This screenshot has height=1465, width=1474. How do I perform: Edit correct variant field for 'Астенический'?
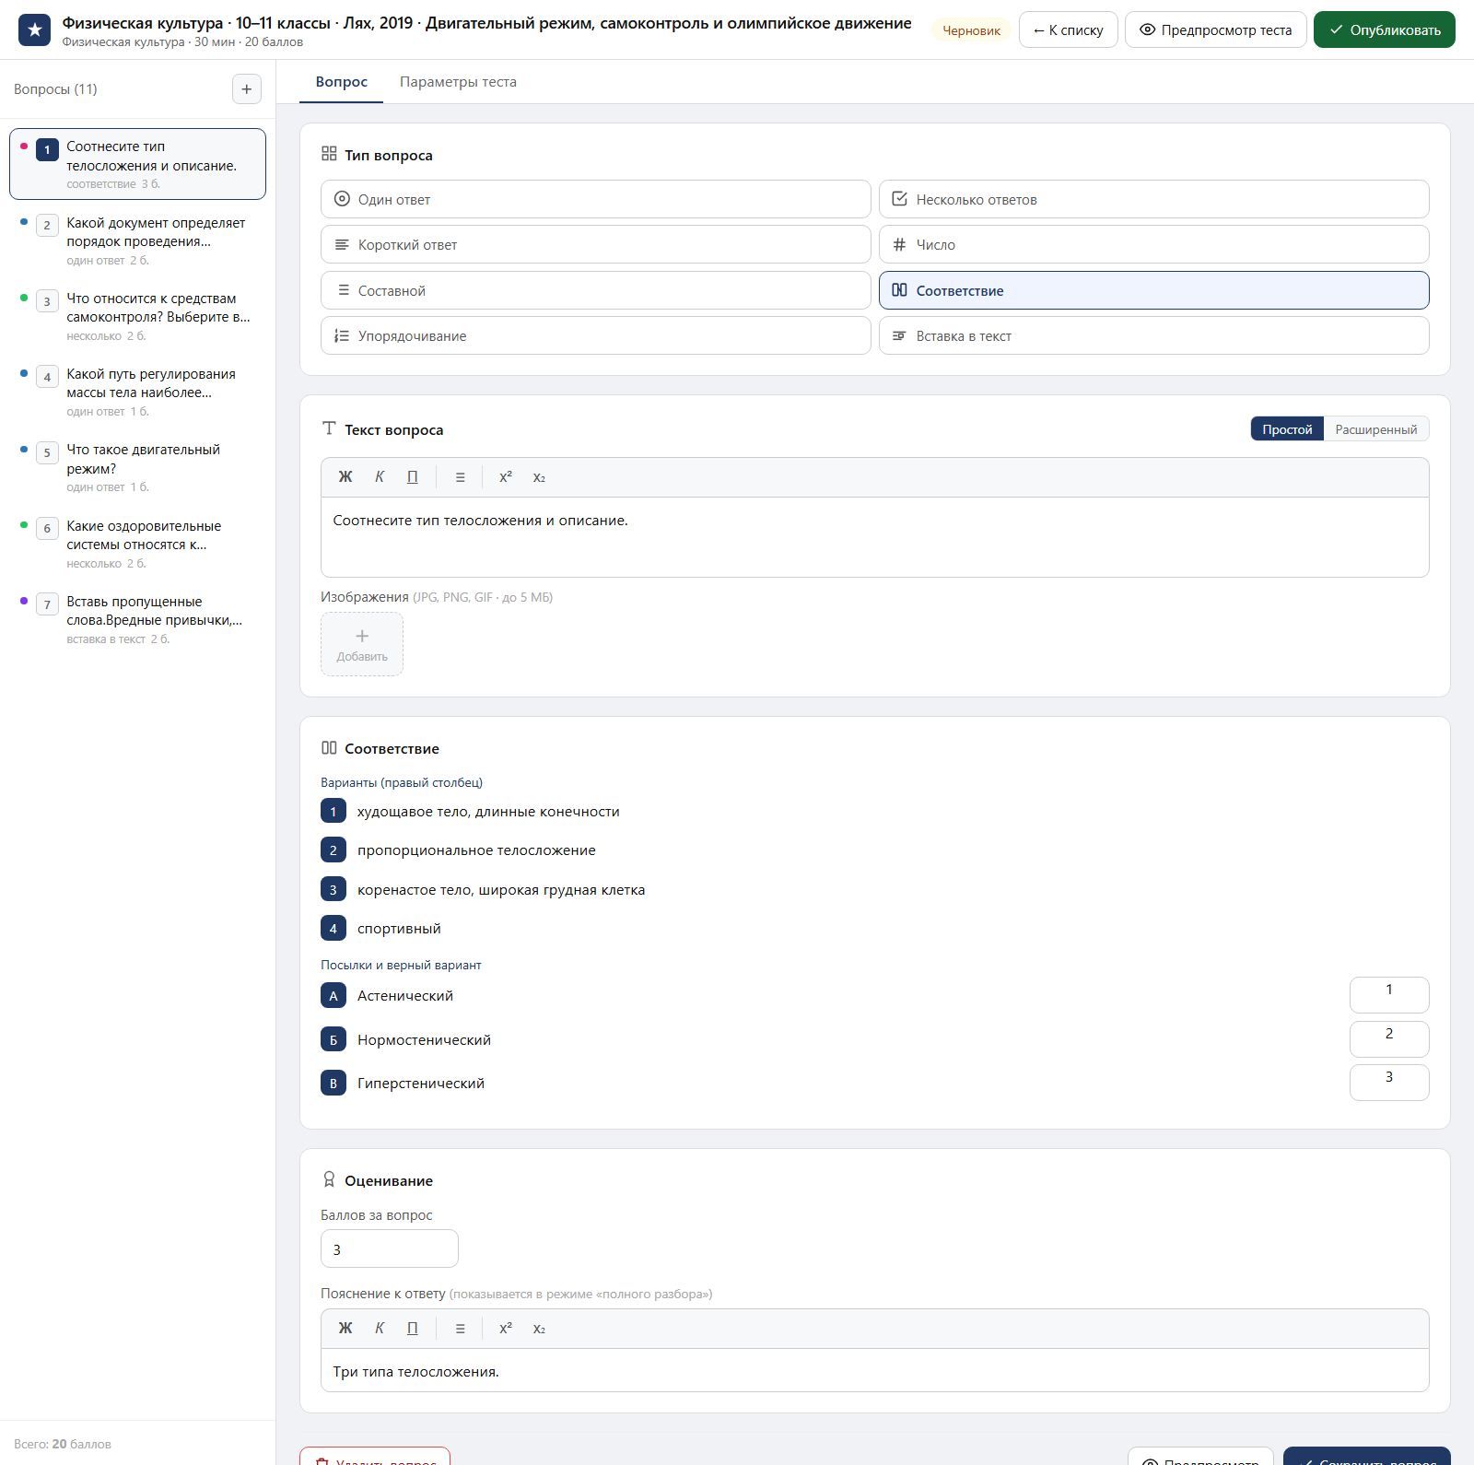[1389, 995]
